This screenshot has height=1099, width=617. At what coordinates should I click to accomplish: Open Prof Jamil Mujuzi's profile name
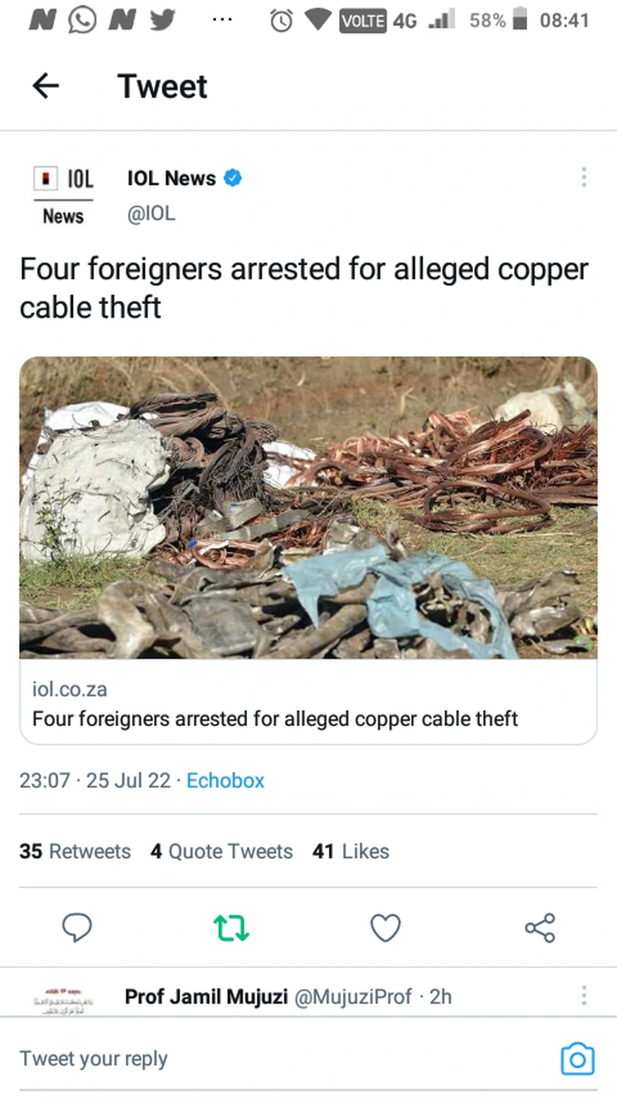coord(207,996)
